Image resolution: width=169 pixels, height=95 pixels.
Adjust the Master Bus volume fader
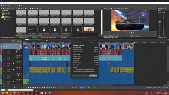159,22
